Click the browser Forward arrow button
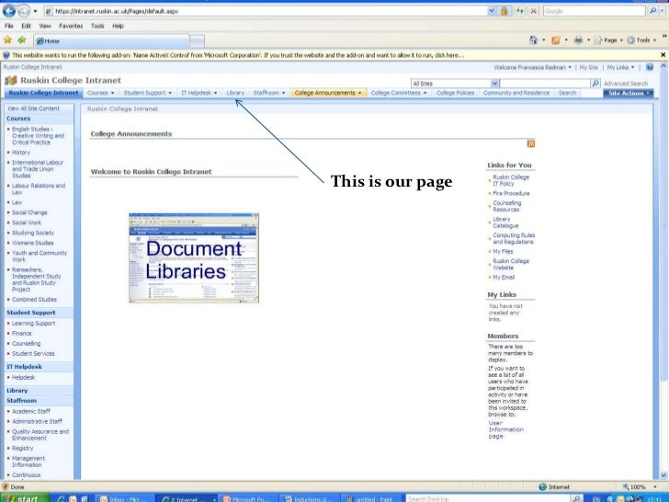The image size is (669, 502). (24, 11)
